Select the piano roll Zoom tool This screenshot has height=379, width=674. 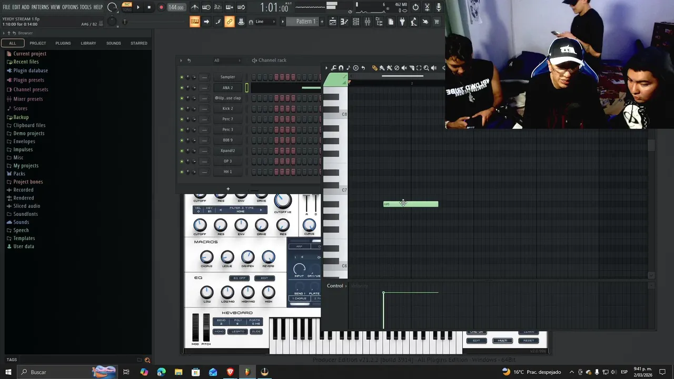click(426, 68)
